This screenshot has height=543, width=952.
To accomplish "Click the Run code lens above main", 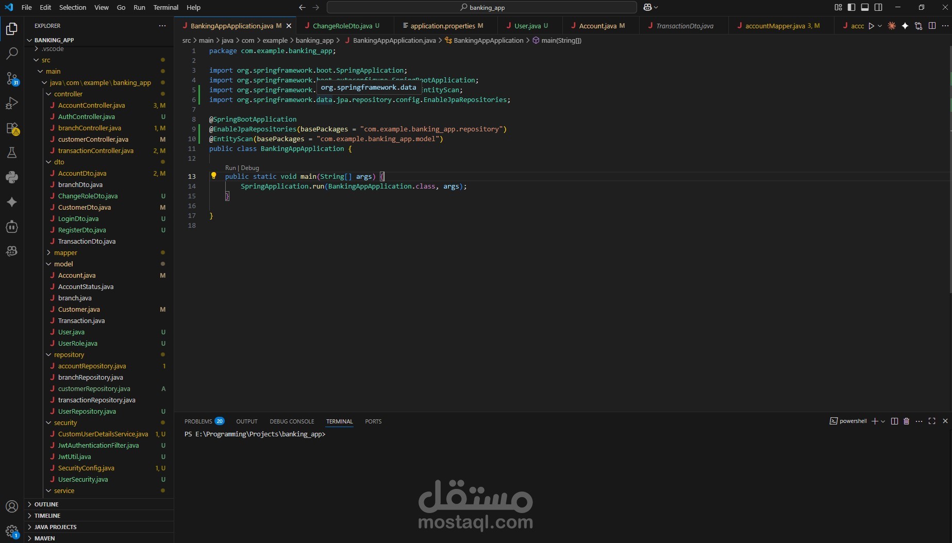I will [230, 168].
